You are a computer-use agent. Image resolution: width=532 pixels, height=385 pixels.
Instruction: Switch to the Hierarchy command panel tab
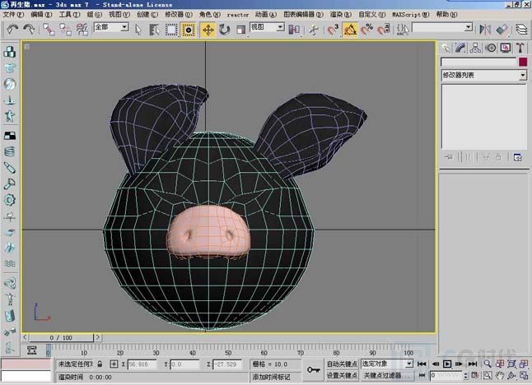click(x=475, y=48)
